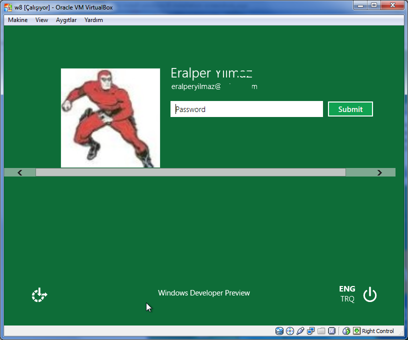
Task: Open the Yardım menu
Action: click(x=93, y=20)
